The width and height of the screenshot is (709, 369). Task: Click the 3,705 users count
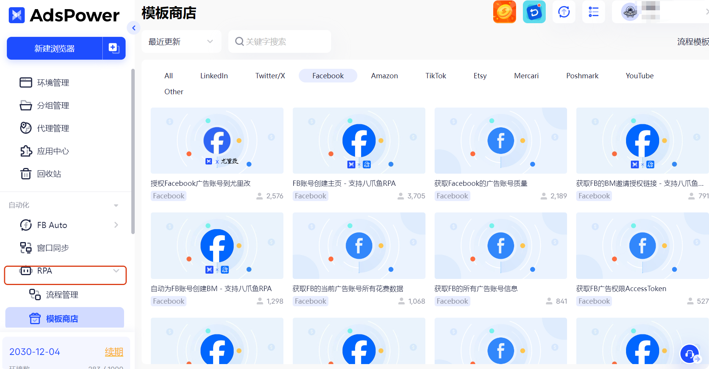click(416, 196)
